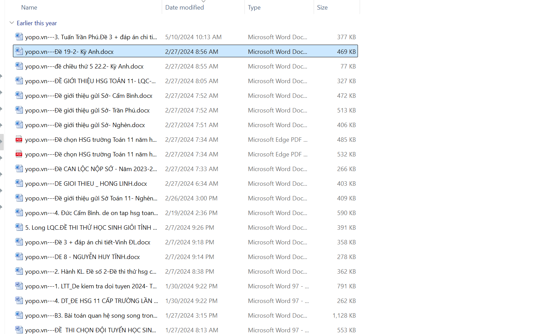Select file yopo.vn---DE 8 - NGUYỄN HUY TĨNH.docx
The width and height of the screenshot is (534, 334).
click(82, 257)
